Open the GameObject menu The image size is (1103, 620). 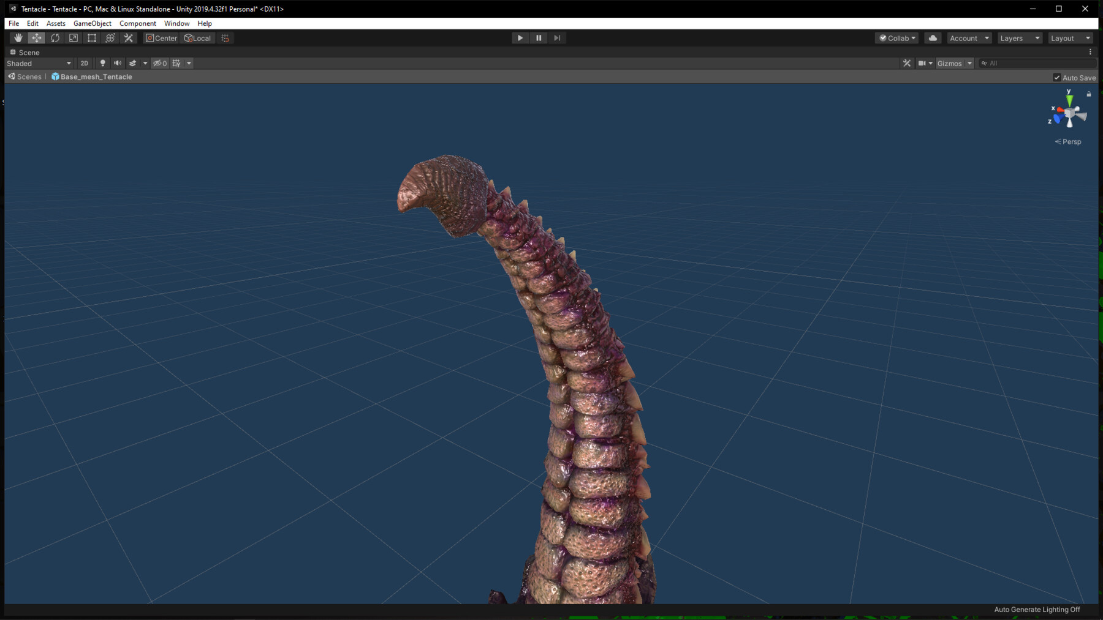click(x=92, y=23)
